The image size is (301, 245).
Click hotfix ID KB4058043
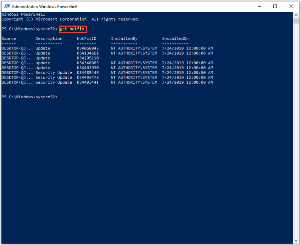88,48
